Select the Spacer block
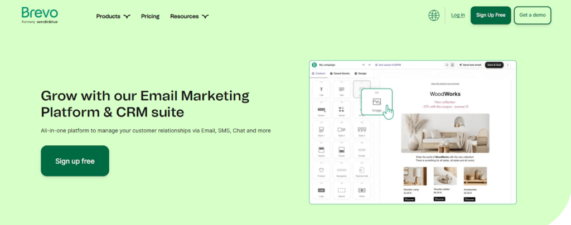This screenshot has height=225, width=571. (342, 191)
